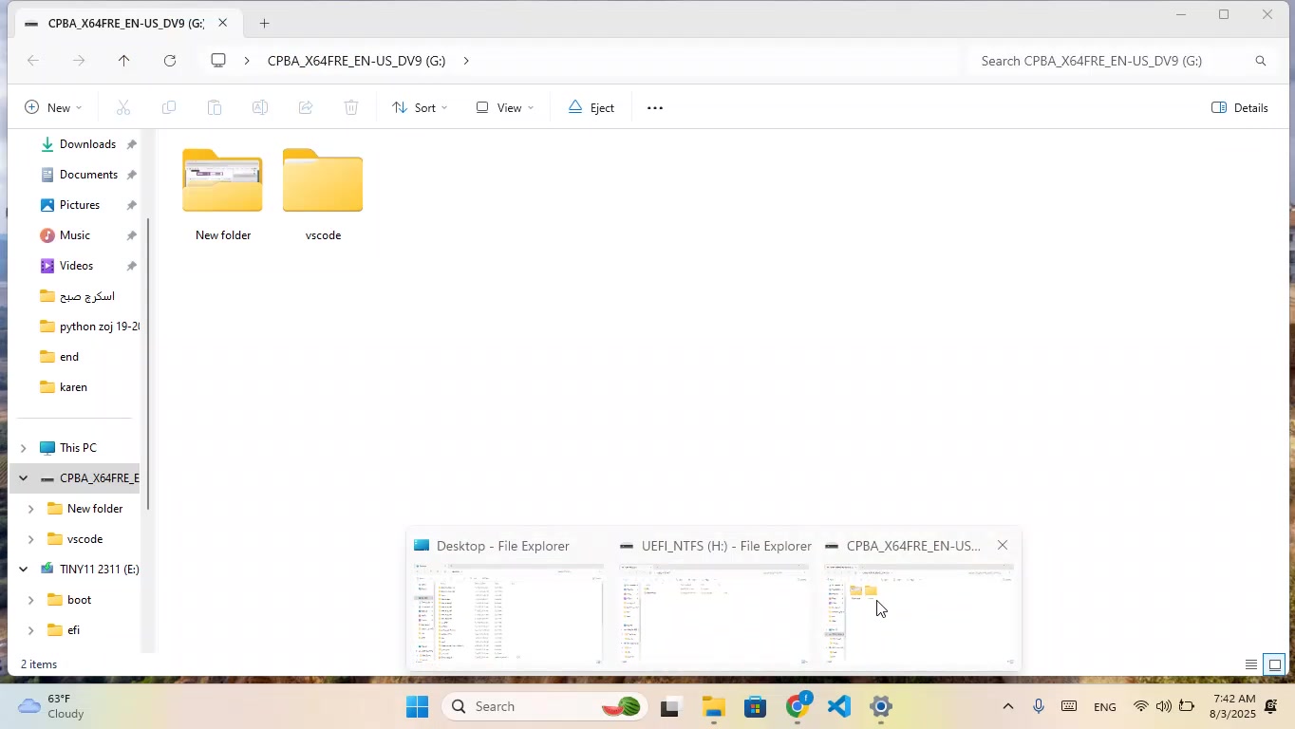Click the monitor icon in address bar
Image resolution: width=1295 pixels, height=729 pixels.
(218, 61)
